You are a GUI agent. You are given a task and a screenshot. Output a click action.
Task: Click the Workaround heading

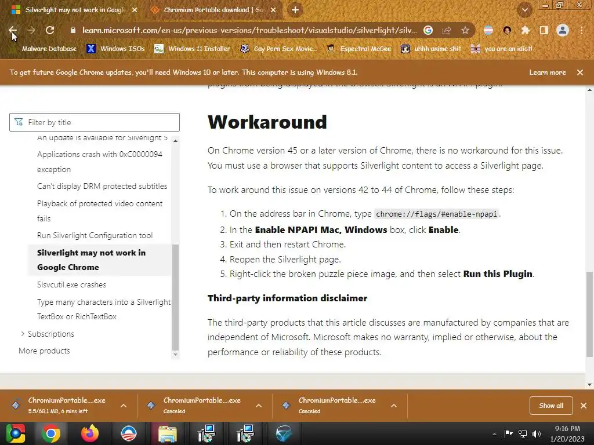point(267,122)
